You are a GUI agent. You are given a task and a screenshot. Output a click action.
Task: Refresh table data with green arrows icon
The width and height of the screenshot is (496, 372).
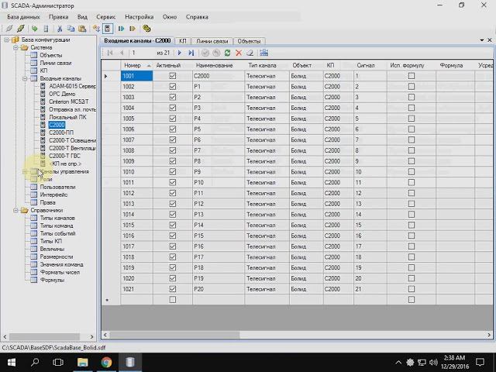(226, 53)
